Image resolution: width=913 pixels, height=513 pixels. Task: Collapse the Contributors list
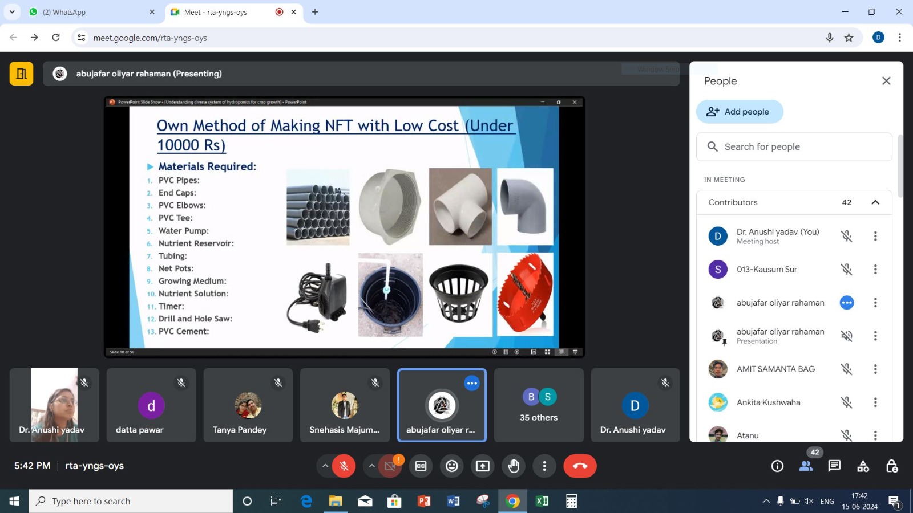875,202
